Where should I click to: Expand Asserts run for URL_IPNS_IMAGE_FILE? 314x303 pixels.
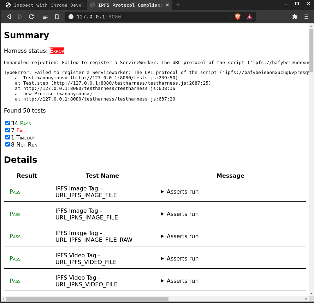click(x=180, y=214)
